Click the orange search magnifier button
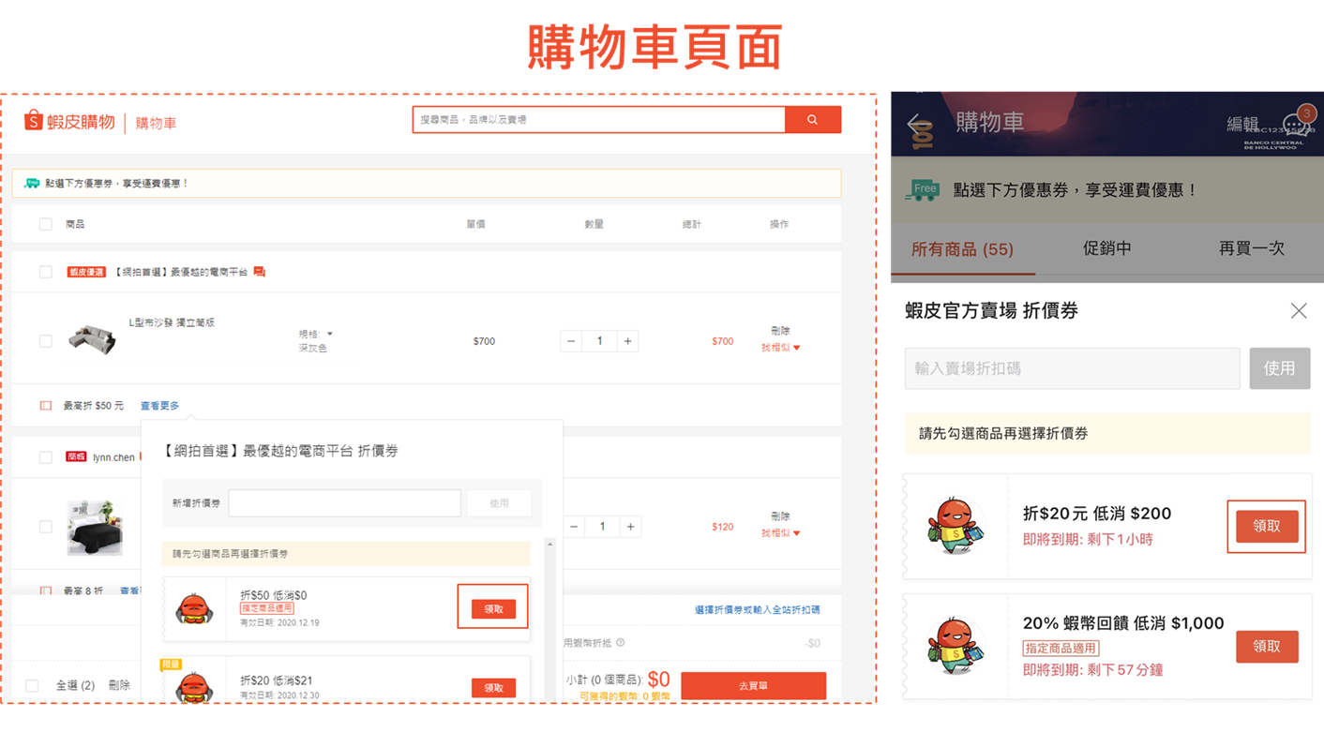The image size is (1324, 732). [812, 120]
